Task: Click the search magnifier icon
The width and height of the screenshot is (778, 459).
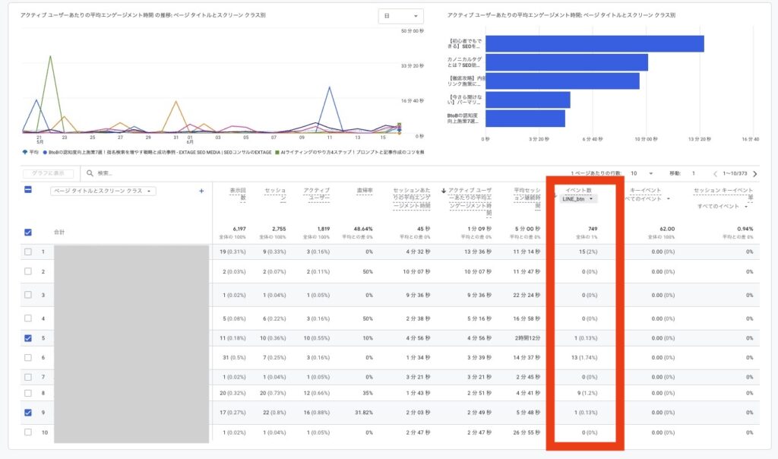Action: (90, 173)
